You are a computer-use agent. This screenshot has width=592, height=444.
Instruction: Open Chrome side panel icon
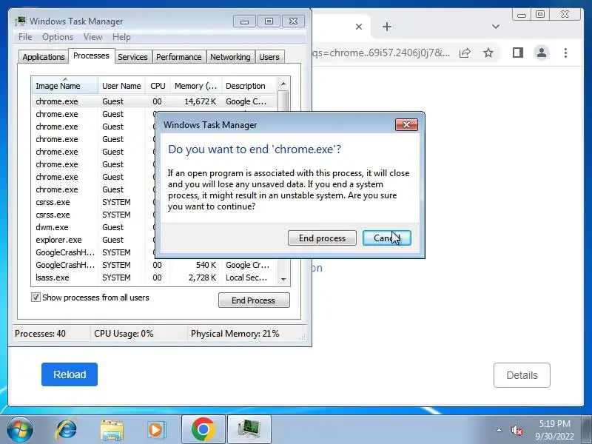(x=517, y=53)
